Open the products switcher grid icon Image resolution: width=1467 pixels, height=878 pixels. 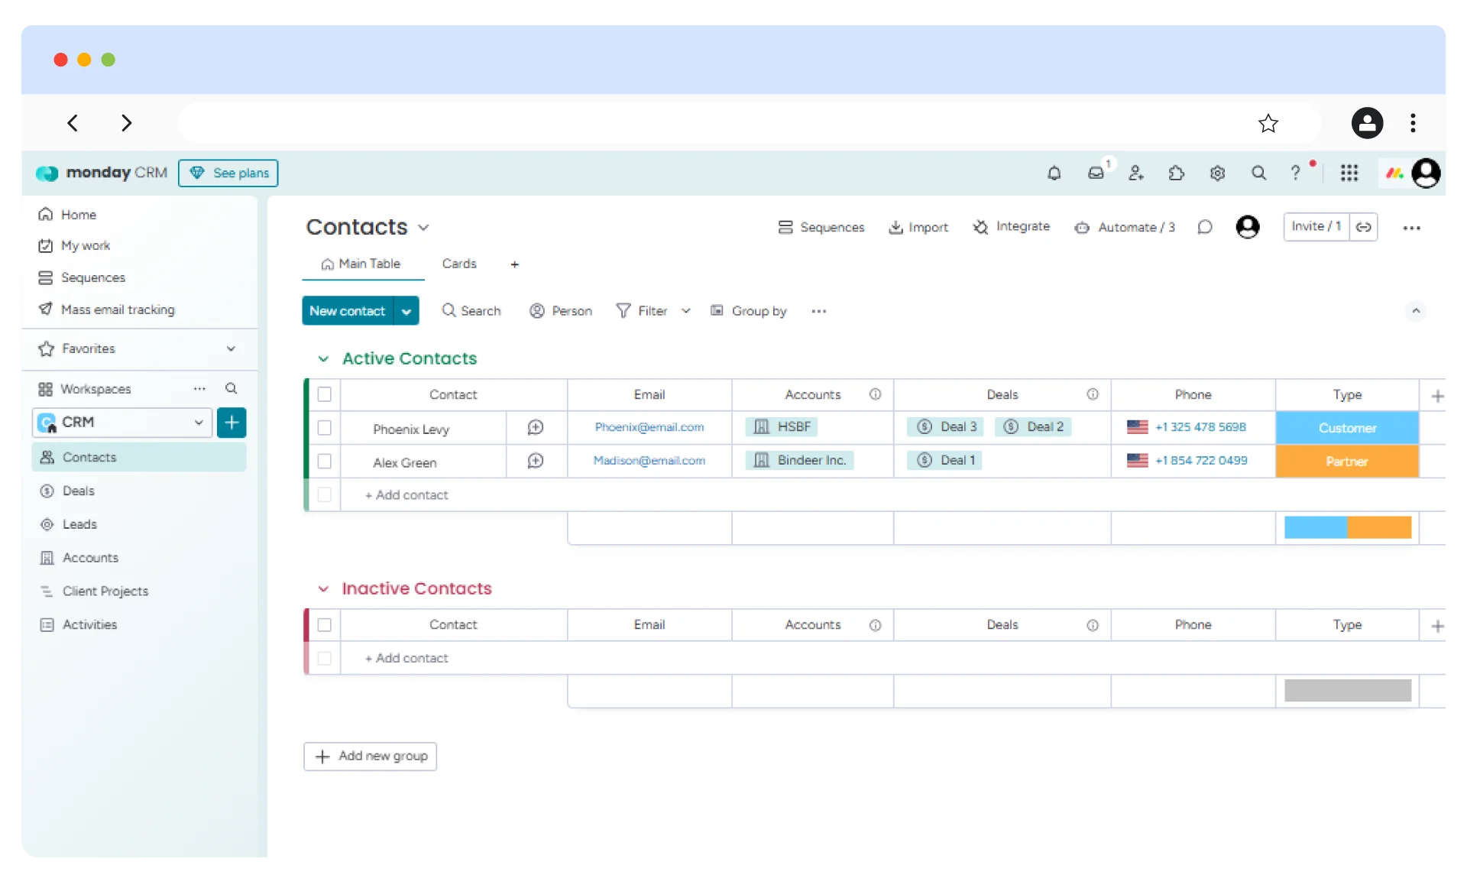click(1349, 173)
